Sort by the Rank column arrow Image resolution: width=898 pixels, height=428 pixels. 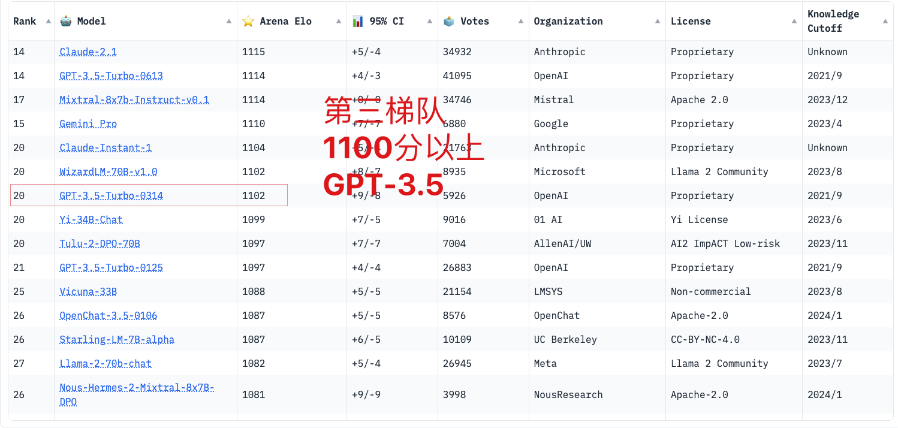[x=49, y=21]
